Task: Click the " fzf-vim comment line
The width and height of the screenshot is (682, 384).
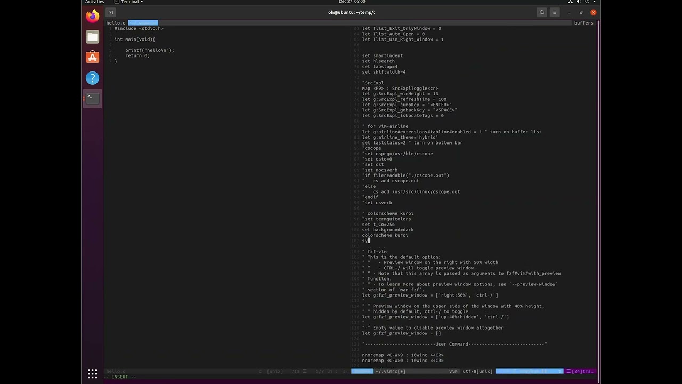Action: click(x=375, y=252)
